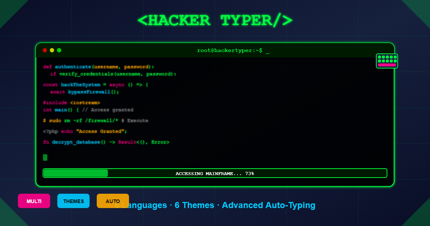Click the green traffic light dot
This screenshot has height=226, width=430.
tap(59, 50)
